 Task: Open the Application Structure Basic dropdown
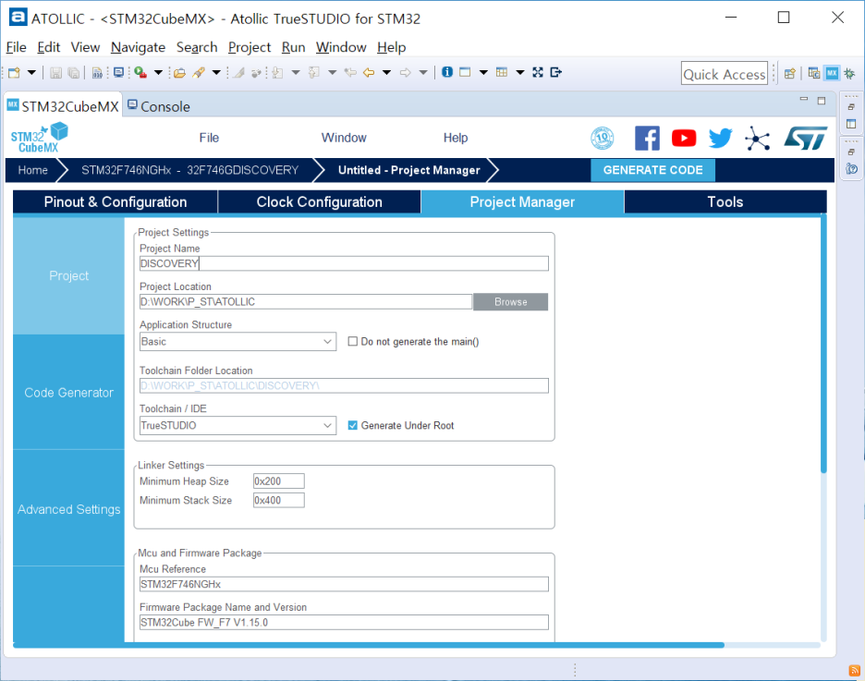238,342
